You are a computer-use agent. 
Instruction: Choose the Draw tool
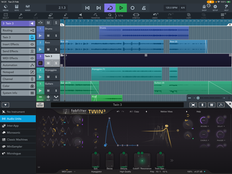[x=66, y=16]
